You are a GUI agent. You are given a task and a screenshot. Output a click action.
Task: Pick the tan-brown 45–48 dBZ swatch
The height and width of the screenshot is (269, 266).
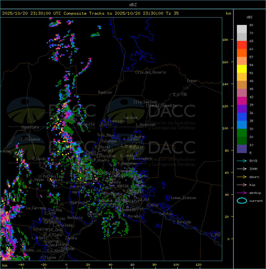(x=242, y=85)
